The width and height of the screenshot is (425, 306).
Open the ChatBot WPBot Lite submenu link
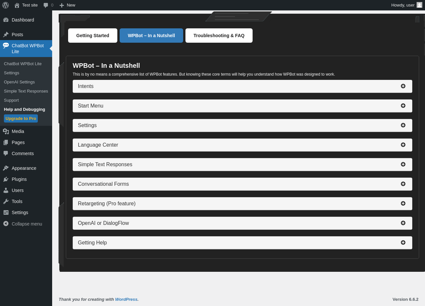coord(23,64)
